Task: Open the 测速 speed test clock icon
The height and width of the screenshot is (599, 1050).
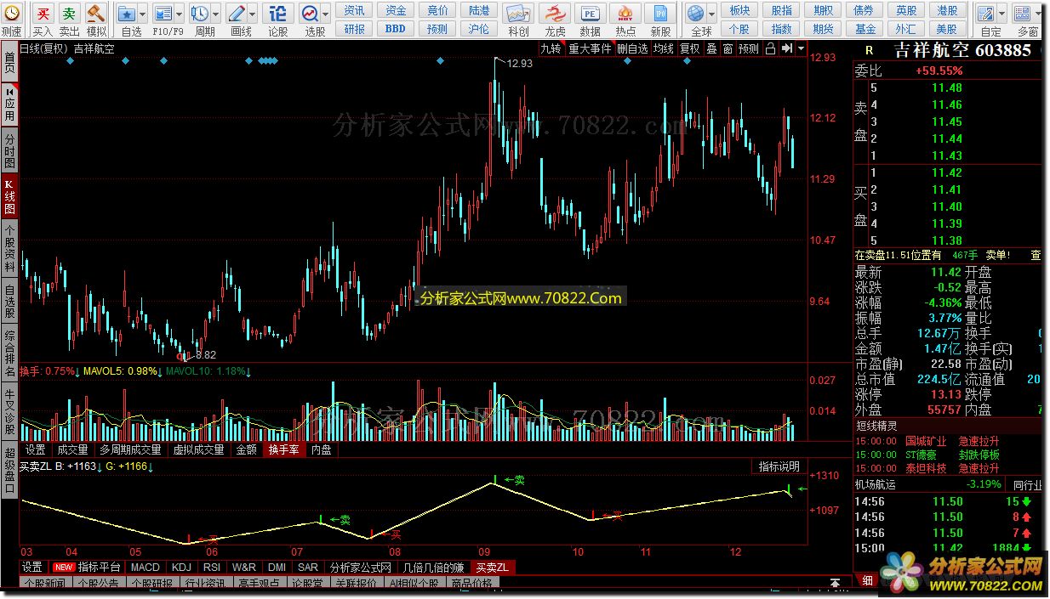Action: [11, 14]
